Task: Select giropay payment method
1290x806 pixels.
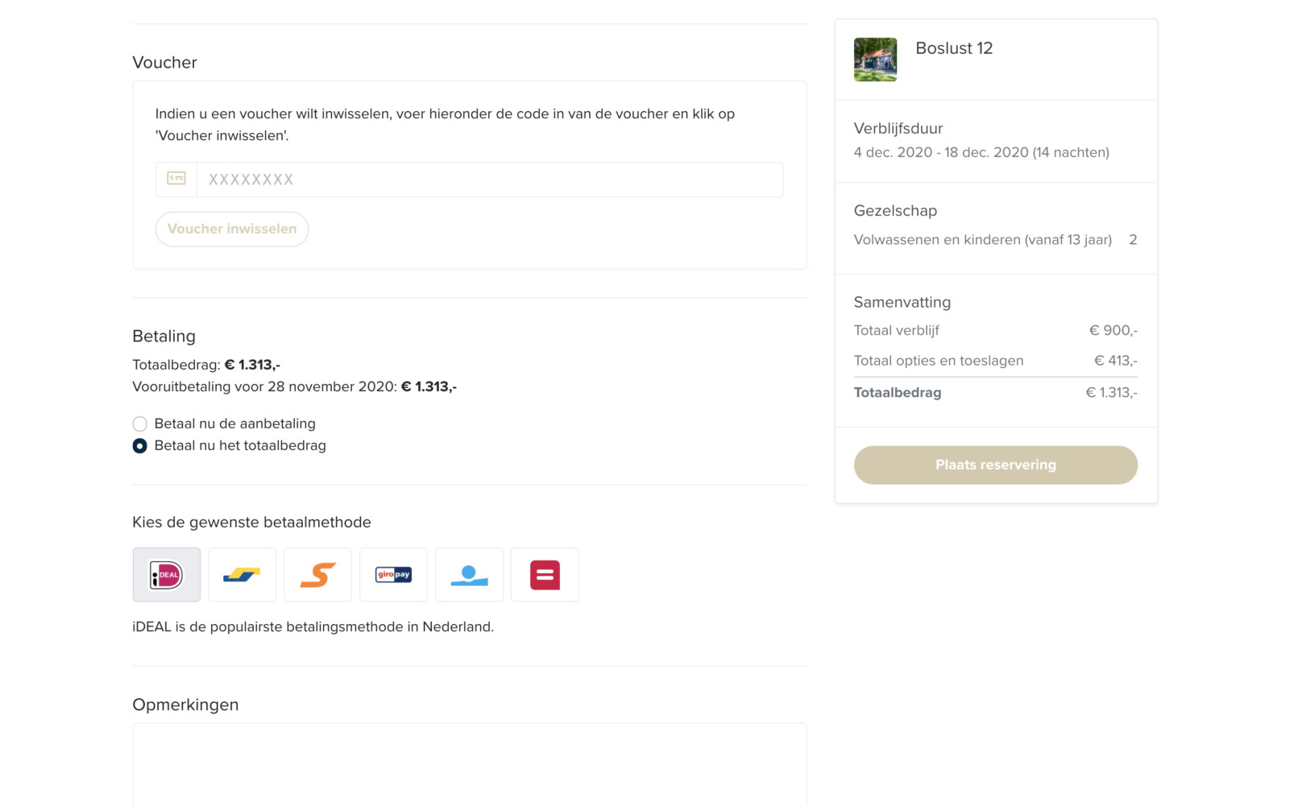Action: pos(393,575)
